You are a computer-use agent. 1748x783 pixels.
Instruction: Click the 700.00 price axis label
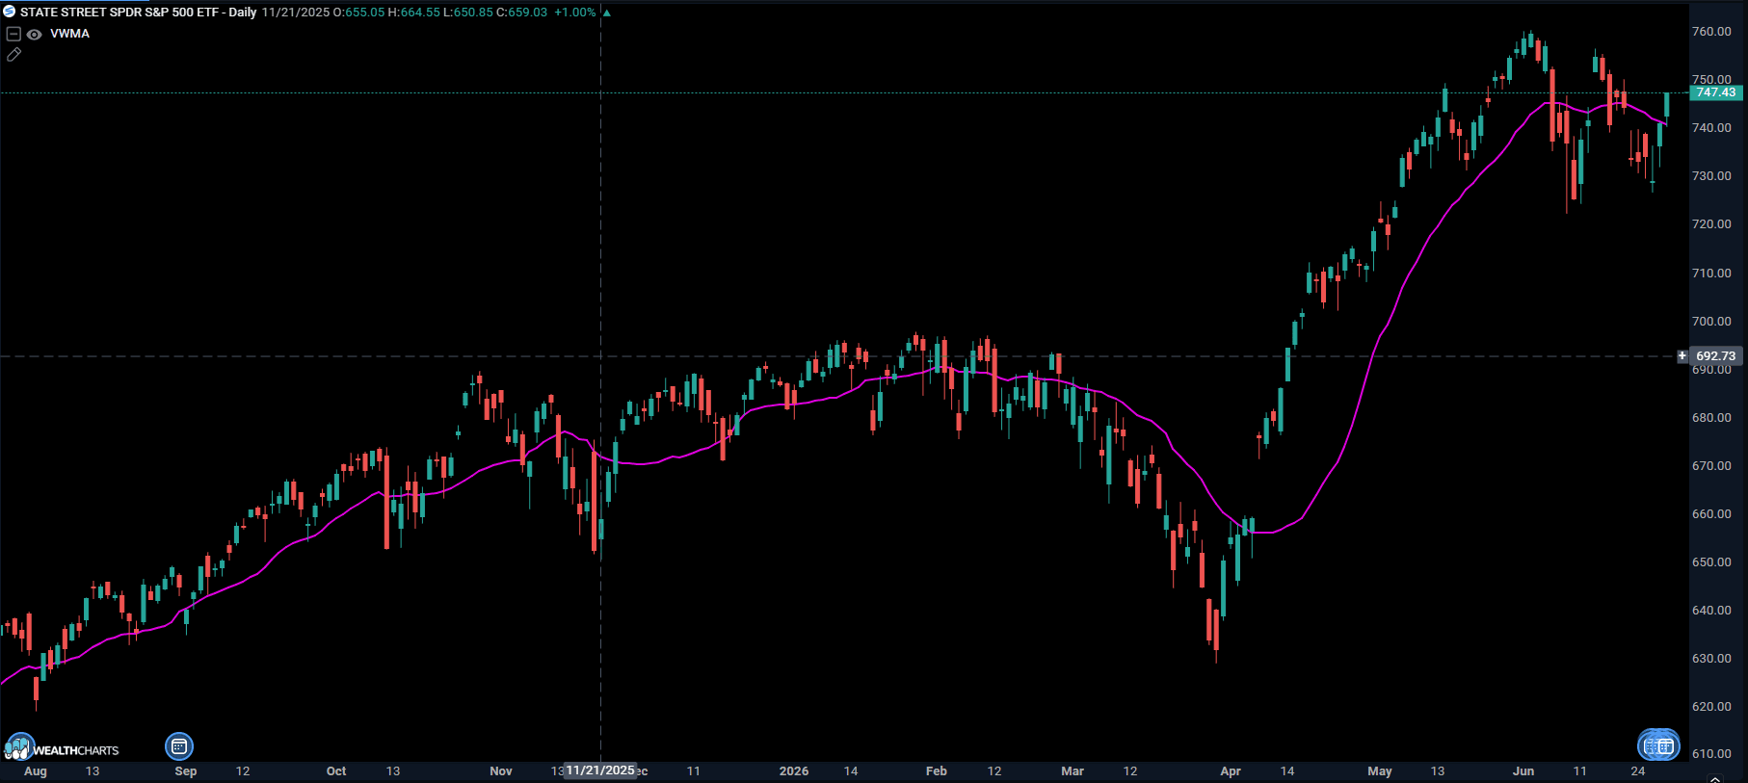[1711, 322]
